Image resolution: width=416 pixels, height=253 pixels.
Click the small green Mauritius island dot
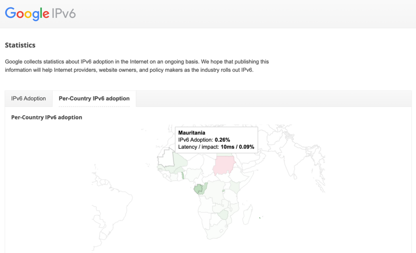point(259,218)
